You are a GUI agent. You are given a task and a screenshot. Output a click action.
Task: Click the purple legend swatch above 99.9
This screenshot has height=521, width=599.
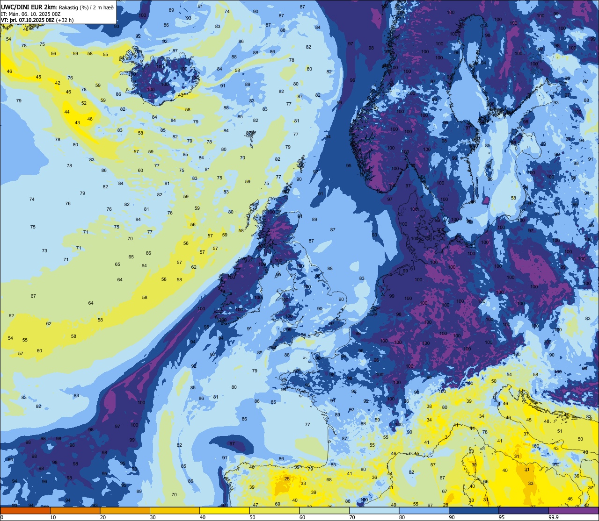click(573, 510)
